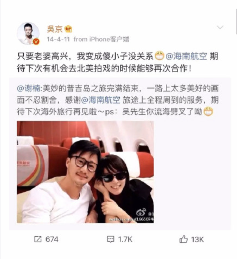Click the Weibo watermark logo on photo
The height and width of the screenshot is (259, 237).
pyautogui.click(x=141, y=212)
